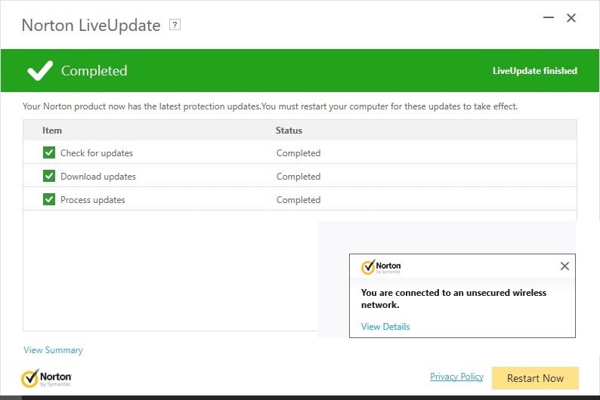Open View Details in the network notification

pos(385,327)
